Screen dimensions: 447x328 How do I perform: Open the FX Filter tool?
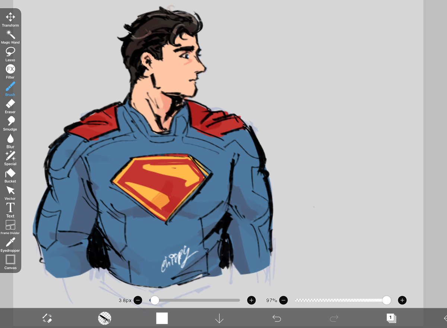pos(10,72)
